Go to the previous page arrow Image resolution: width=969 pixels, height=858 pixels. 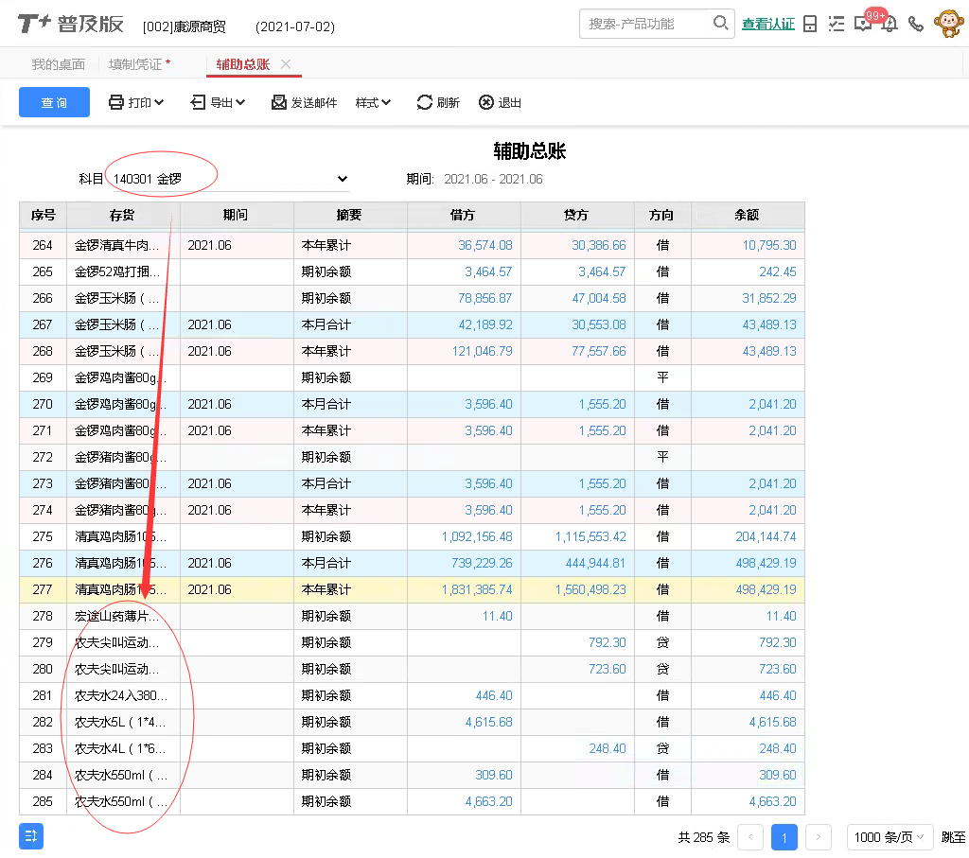750,837
